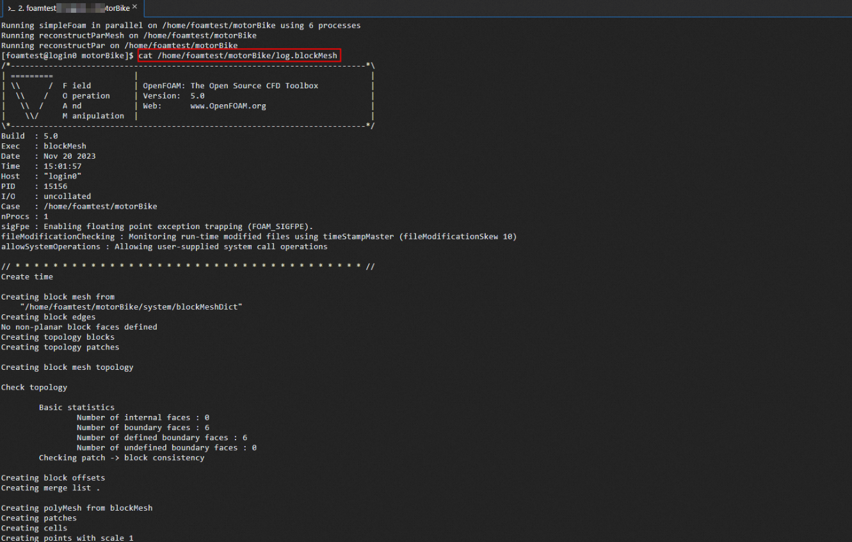Screen dimensions: 852x542
Task: Click 'Number of defined boundary faces : 6' line
Action: click(162, 438)
